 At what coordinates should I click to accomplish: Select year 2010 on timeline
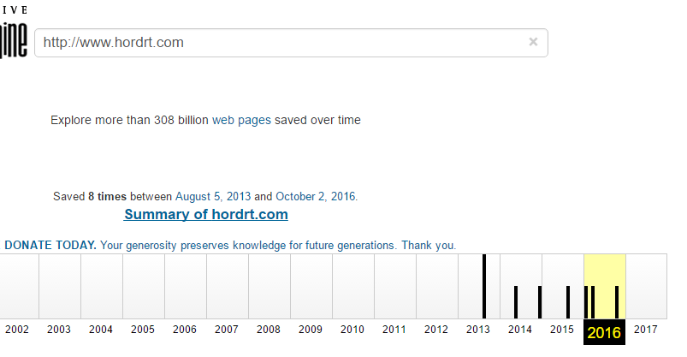pyautogui.click(x=352, y=330)
